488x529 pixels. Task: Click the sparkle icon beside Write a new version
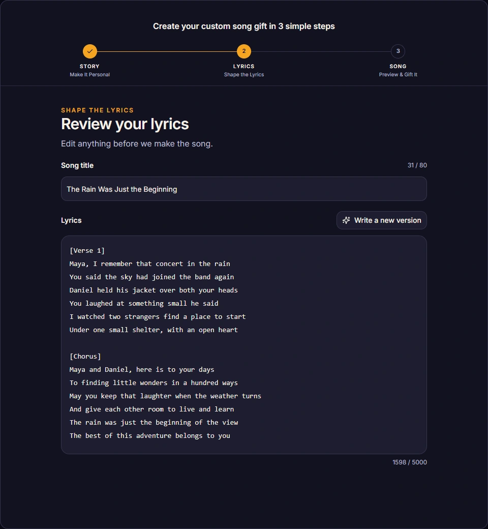click(346, 220)
